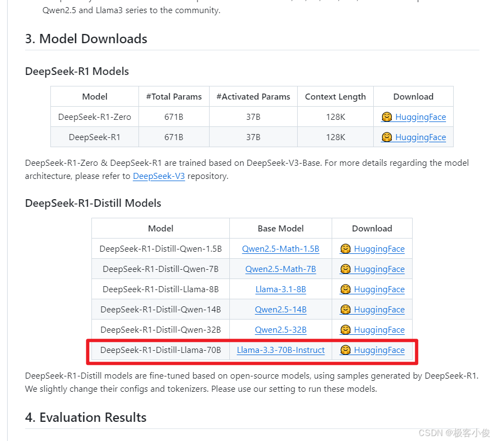The image size is (492, 441).
Task: Open the Llama-3.3-70B-Instruct base model link
Action: coord(281,350)
